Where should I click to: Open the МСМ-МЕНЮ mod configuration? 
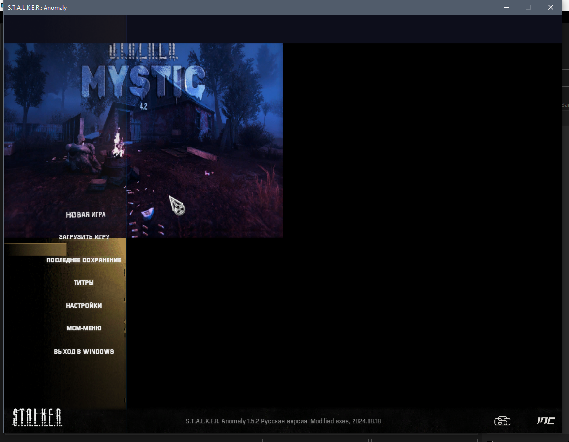click(x=84, y=328)
